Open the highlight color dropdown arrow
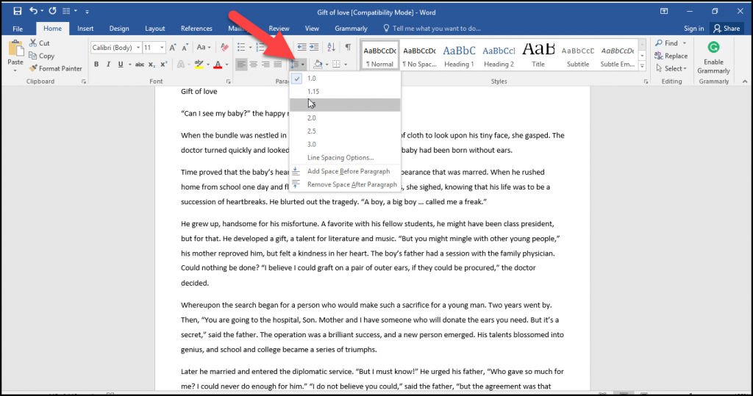The height and width of the screenshot is (396, 753). [x=208, y=65]
